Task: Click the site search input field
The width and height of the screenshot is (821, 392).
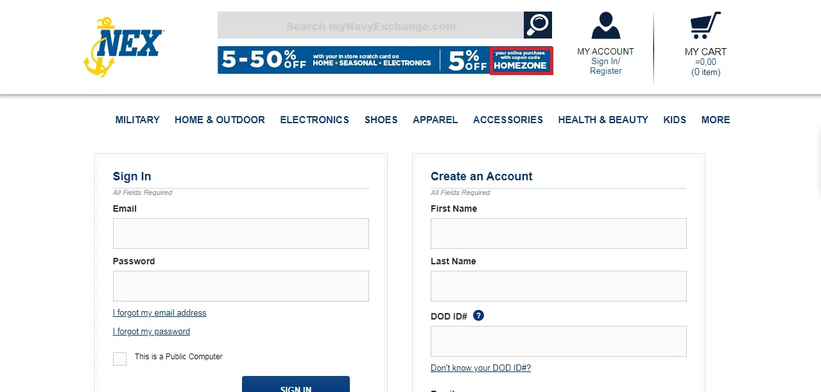Action: 370,25
